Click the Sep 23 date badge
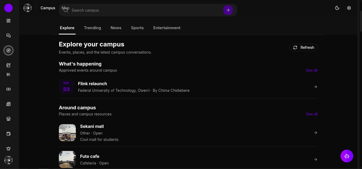 66,87
